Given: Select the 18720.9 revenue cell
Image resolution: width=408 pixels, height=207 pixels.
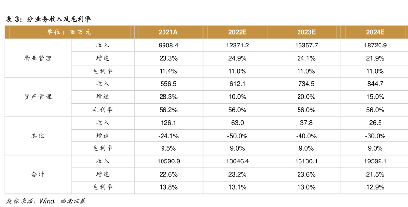Looking at the screenshot, I should pyautogui.click(x=375, y=45).
